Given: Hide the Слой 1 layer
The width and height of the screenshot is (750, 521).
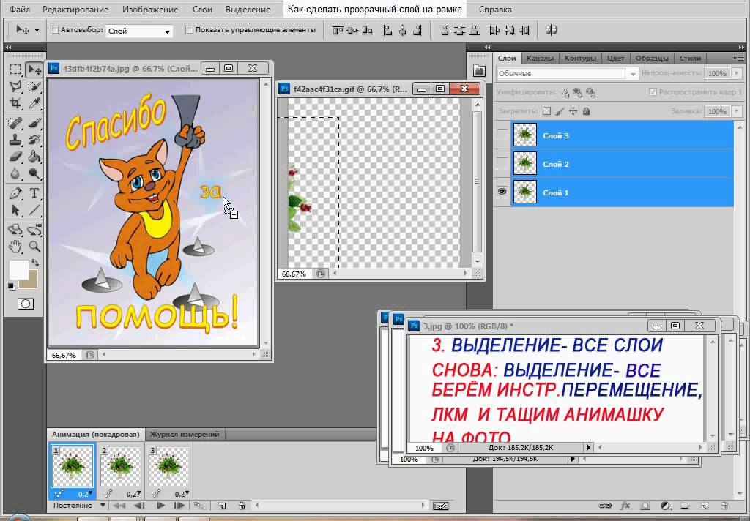Looking at the screenshot, I should pyautogui.click(x=502, y=192).
